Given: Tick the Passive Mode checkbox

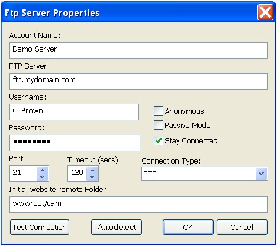Looking at the screenshot, I should click(159, 125).
